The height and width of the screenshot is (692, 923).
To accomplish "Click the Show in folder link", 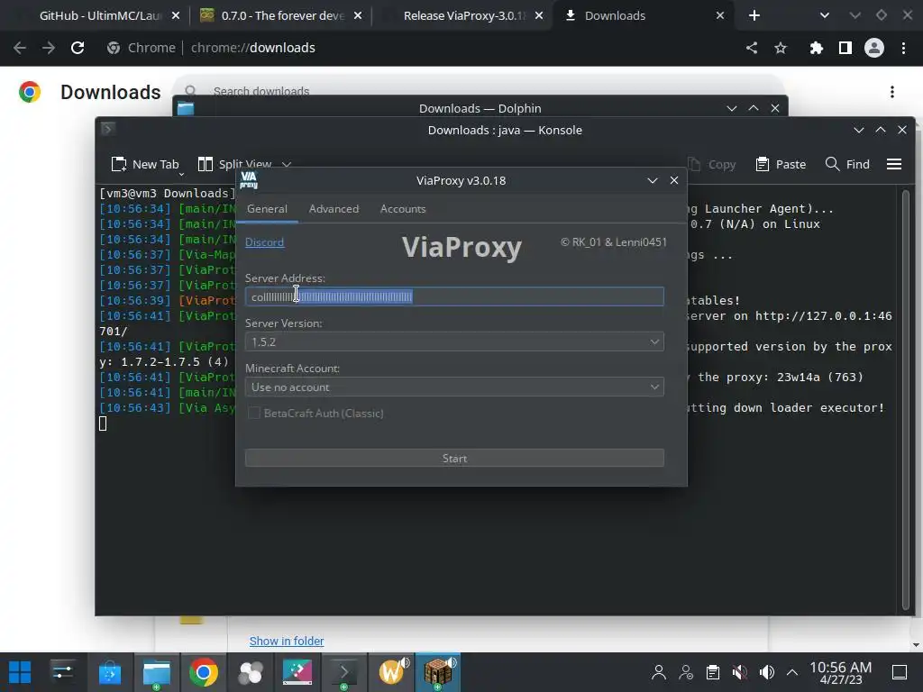I will coord(287,641).
